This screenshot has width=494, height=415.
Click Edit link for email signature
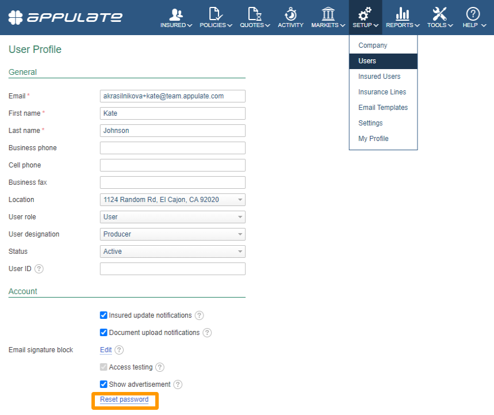click(106, 350)
